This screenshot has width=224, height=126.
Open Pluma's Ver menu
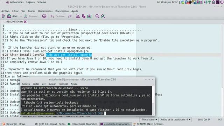tap(23, 11)
